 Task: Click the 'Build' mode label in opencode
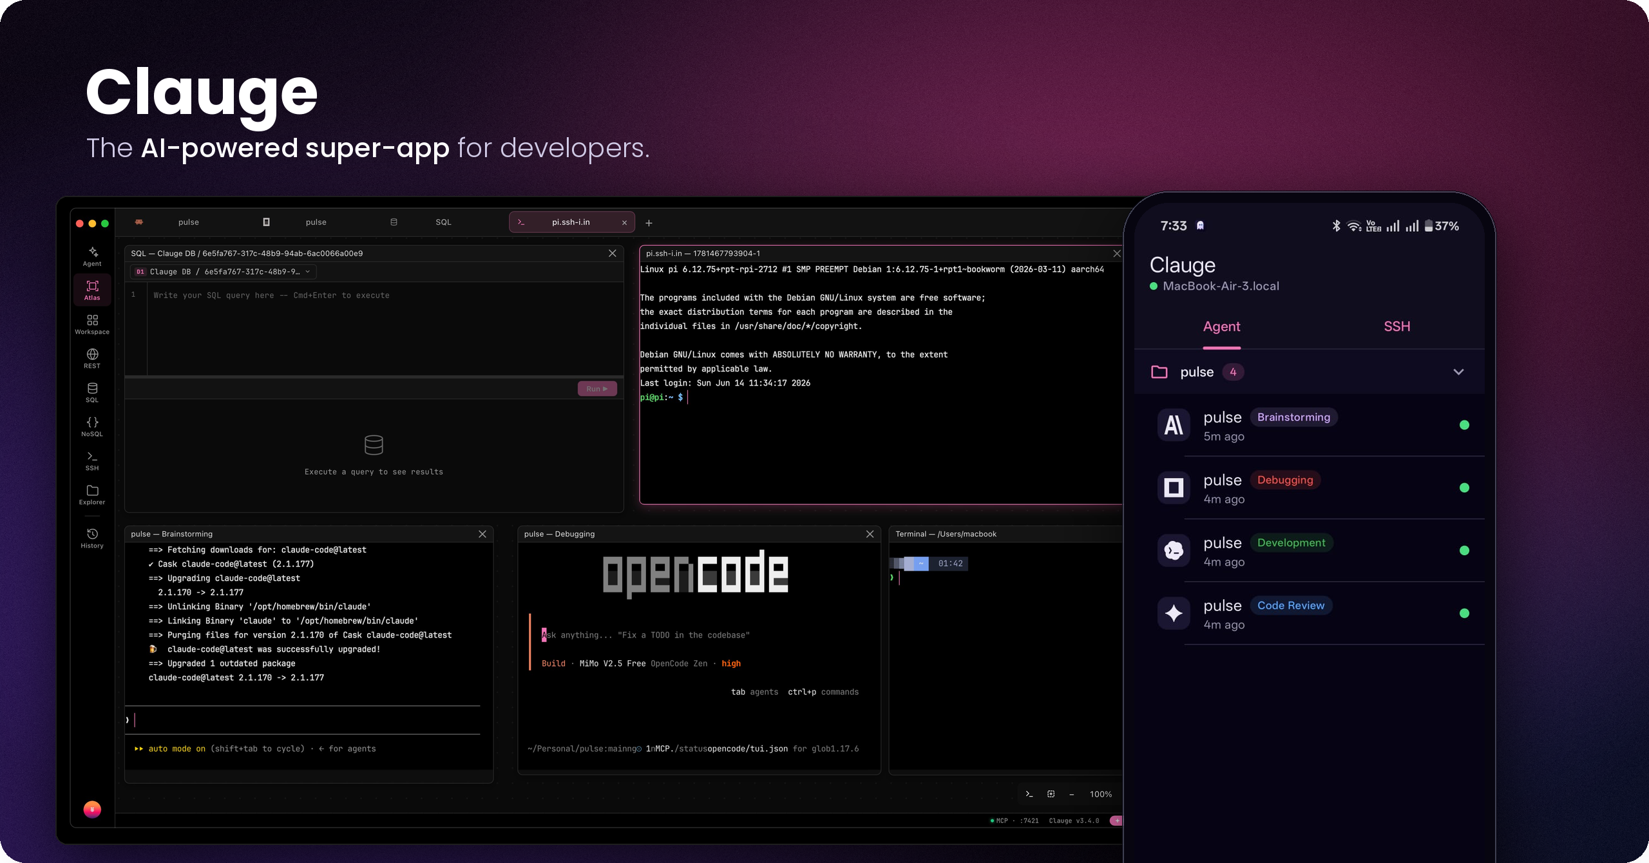(553, 663)
